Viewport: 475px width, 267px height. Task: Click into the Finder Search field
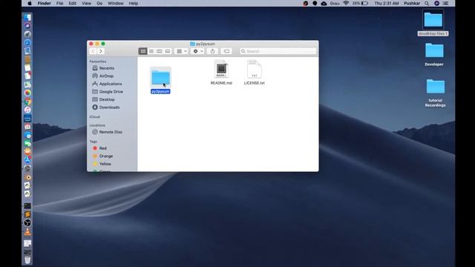coord(278,51)
